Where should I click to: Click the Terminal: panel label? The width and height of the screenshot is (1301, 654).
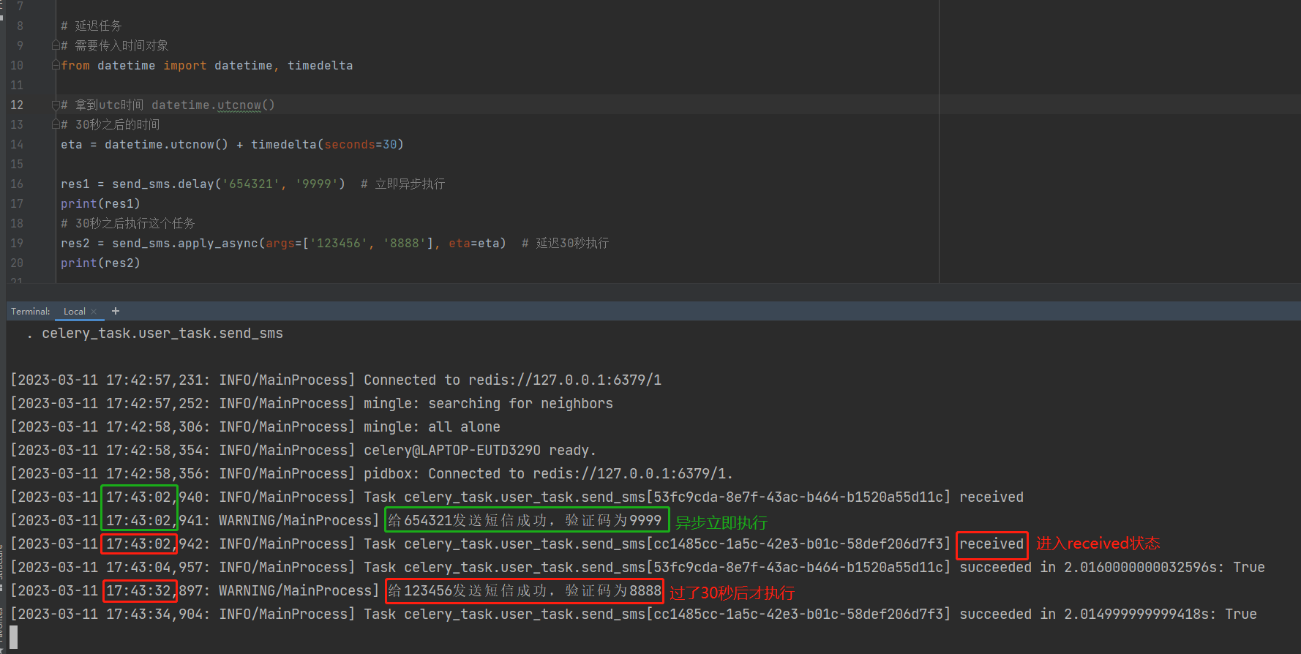30,311
